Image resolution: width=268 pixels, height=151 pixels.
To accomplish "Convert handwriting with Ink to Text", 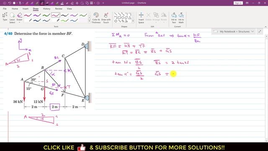I will [x=174, y=18].
